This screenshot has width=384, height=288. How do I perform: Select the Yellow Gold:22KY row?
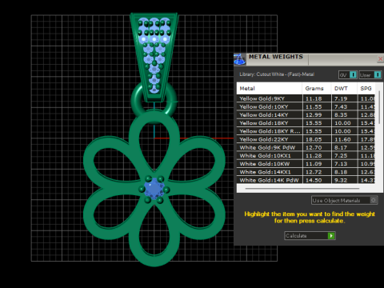tap(306, 139)
